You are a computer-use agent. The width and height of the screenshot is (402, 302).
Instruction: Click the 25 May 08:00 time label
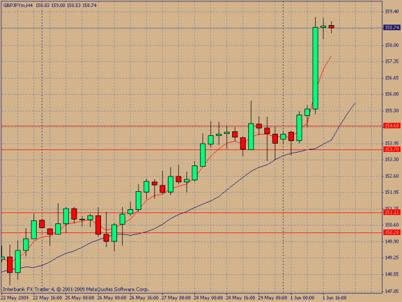(x=80, y=298)
